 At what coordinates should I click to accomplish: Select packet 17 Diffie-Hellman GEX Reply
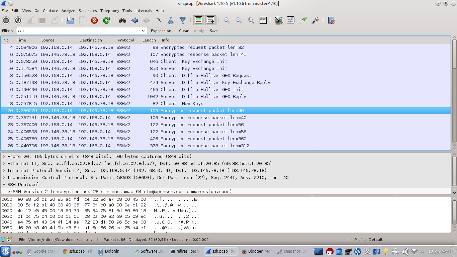pos(226,97)
